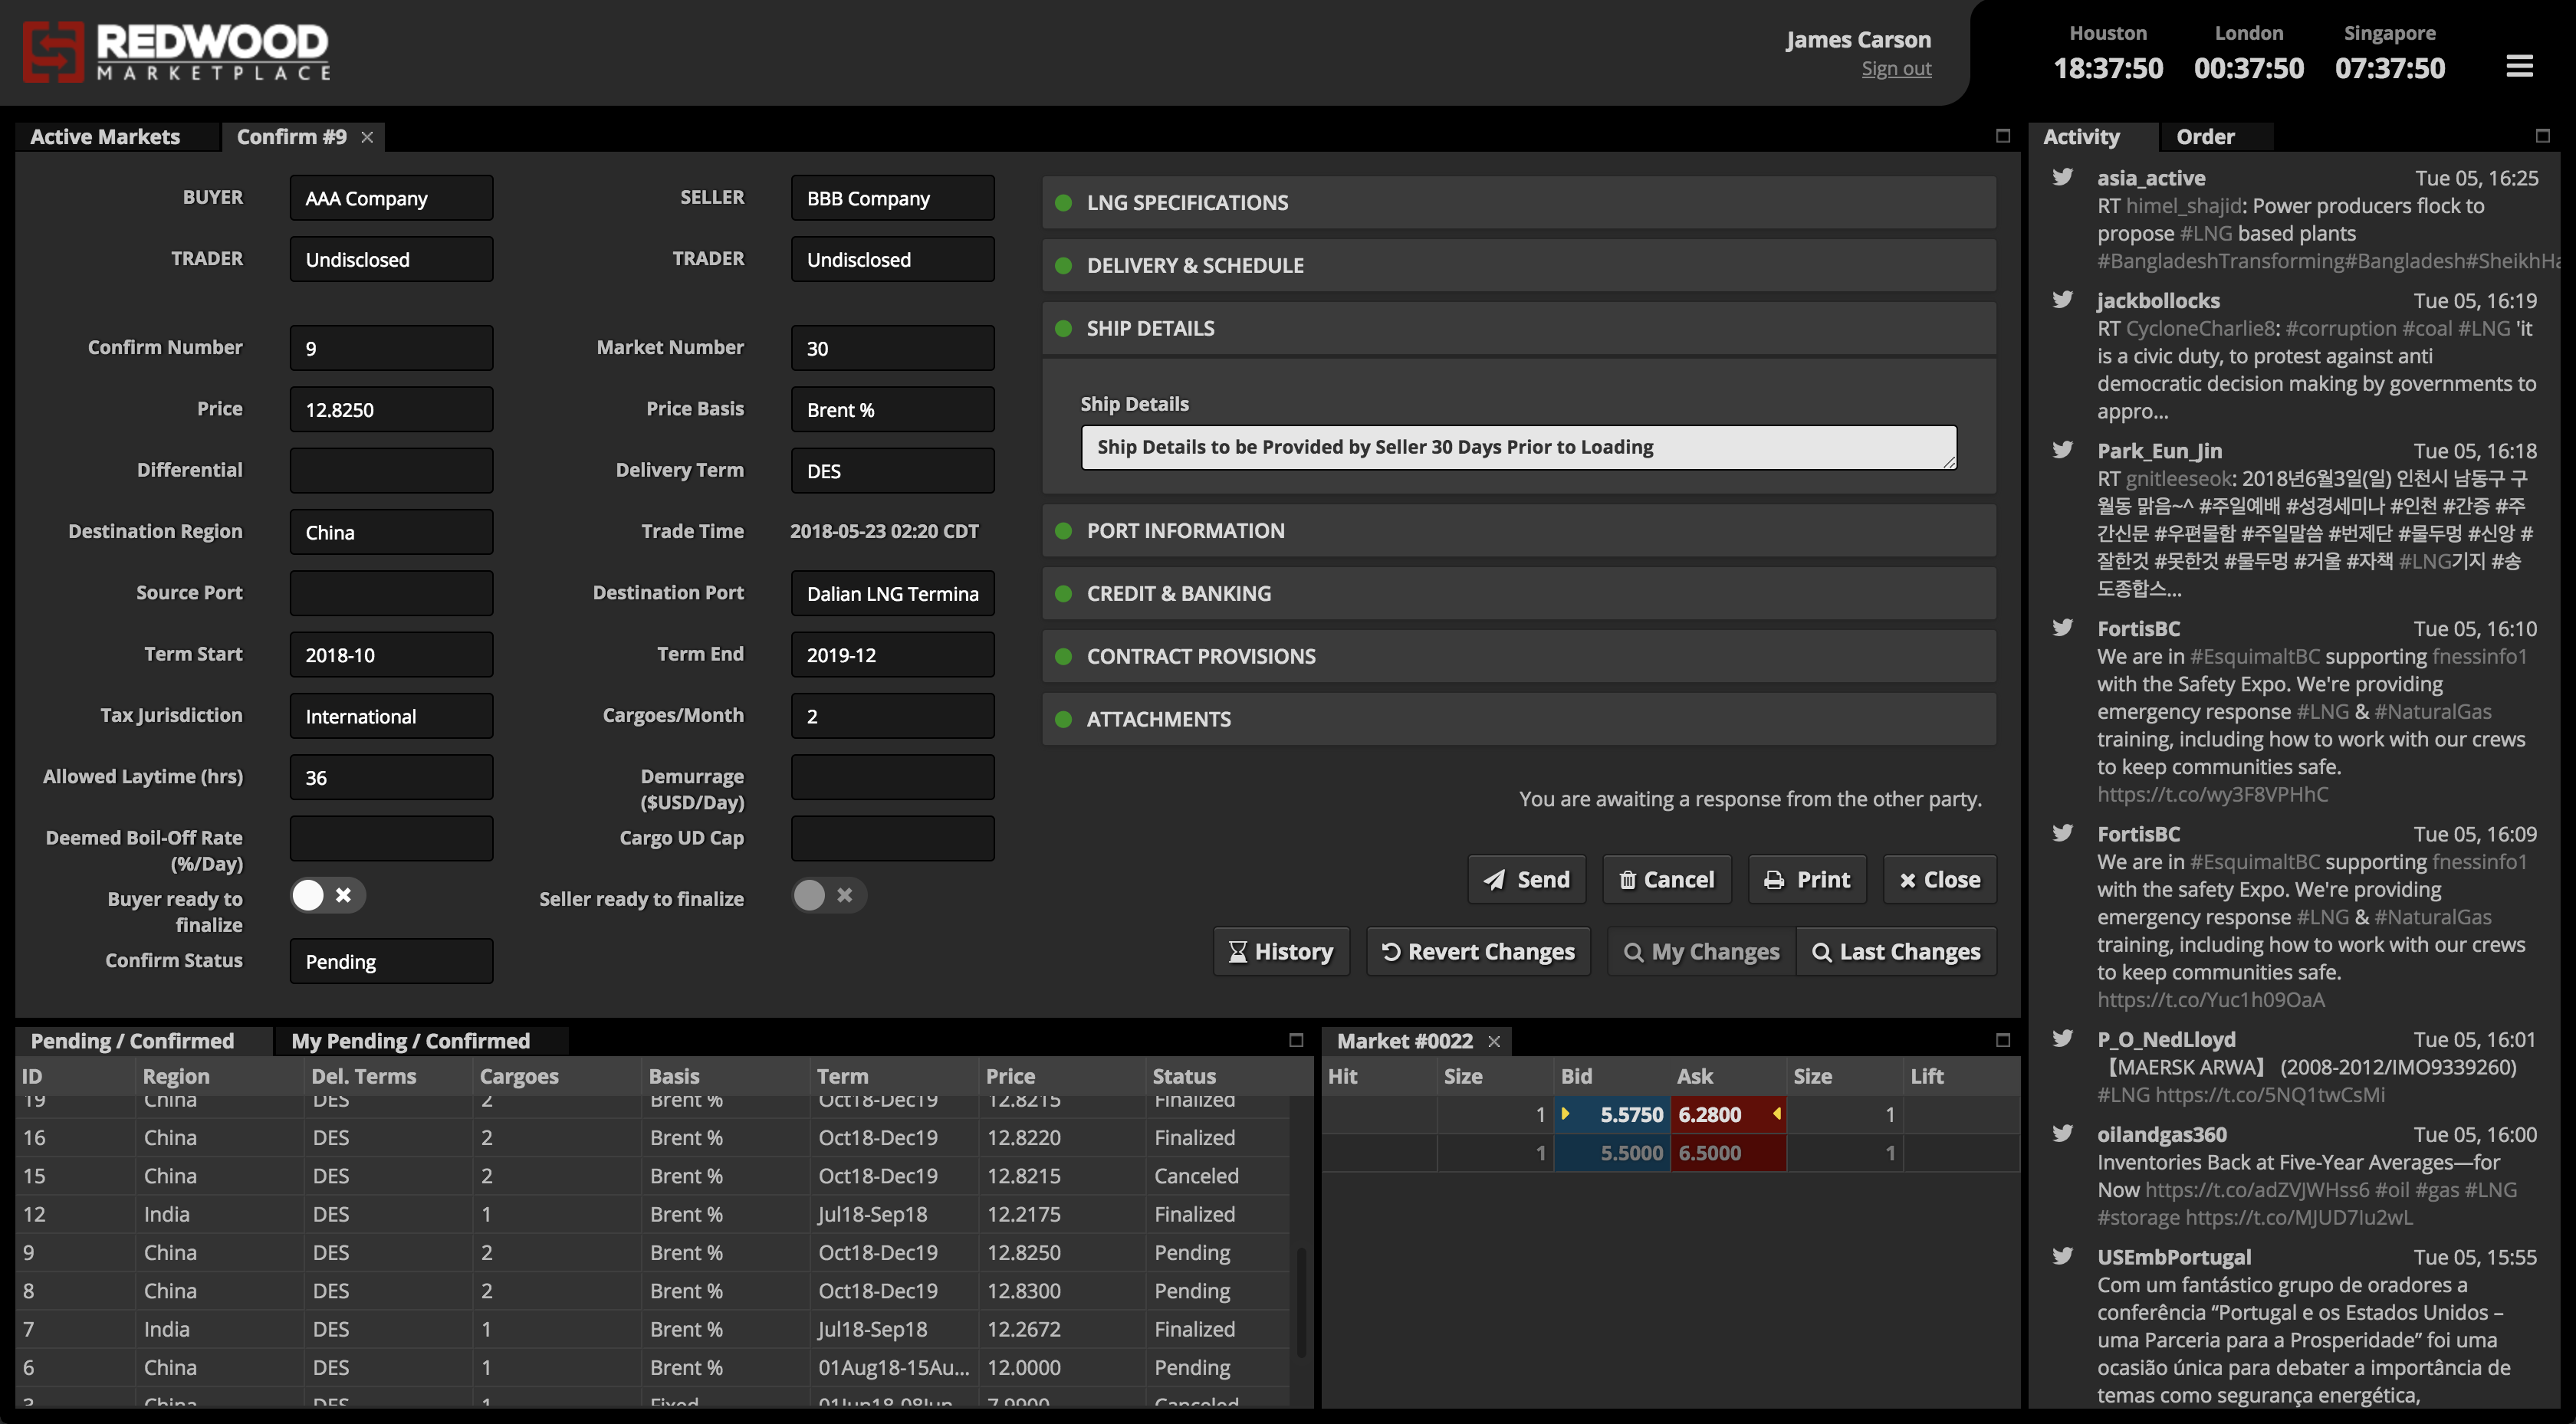Viewport: 2576px width, 1424px height.
Task: Close the Market #0022 tab
Action: (1494, 1041)
